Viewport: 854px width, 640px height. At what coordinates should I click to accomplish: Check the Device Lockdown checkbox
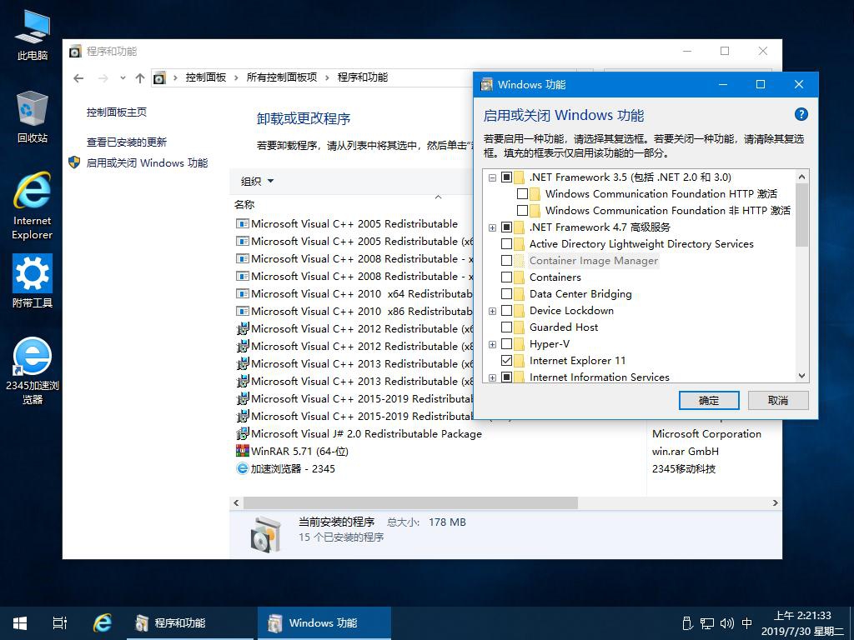(506, 311)
